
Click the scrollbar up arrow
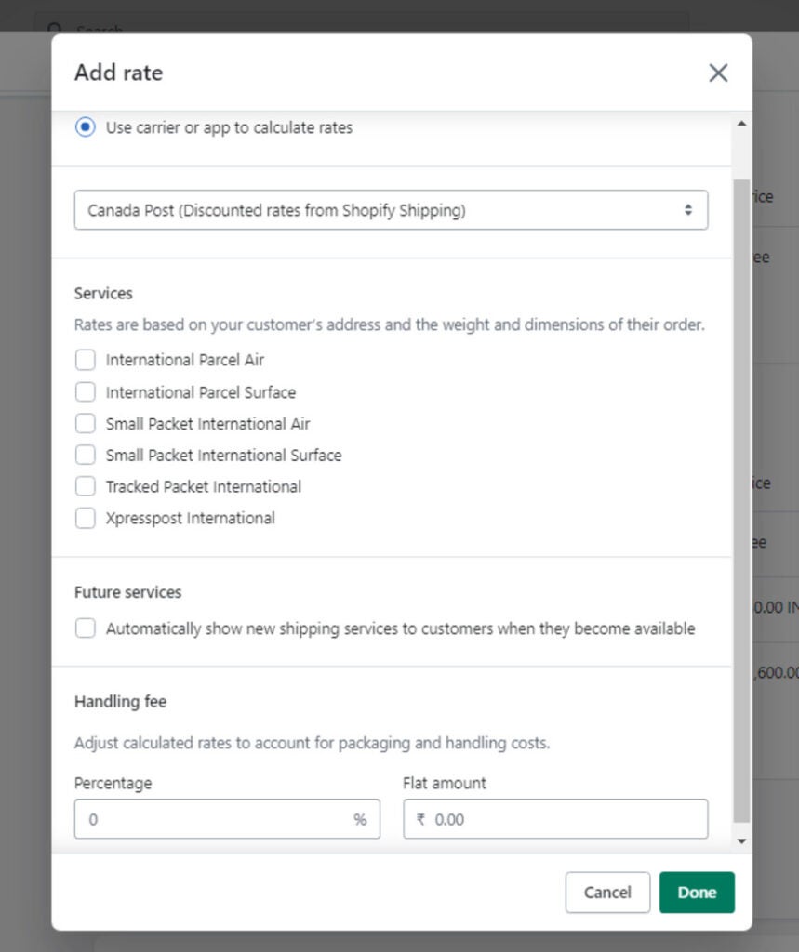741,121
